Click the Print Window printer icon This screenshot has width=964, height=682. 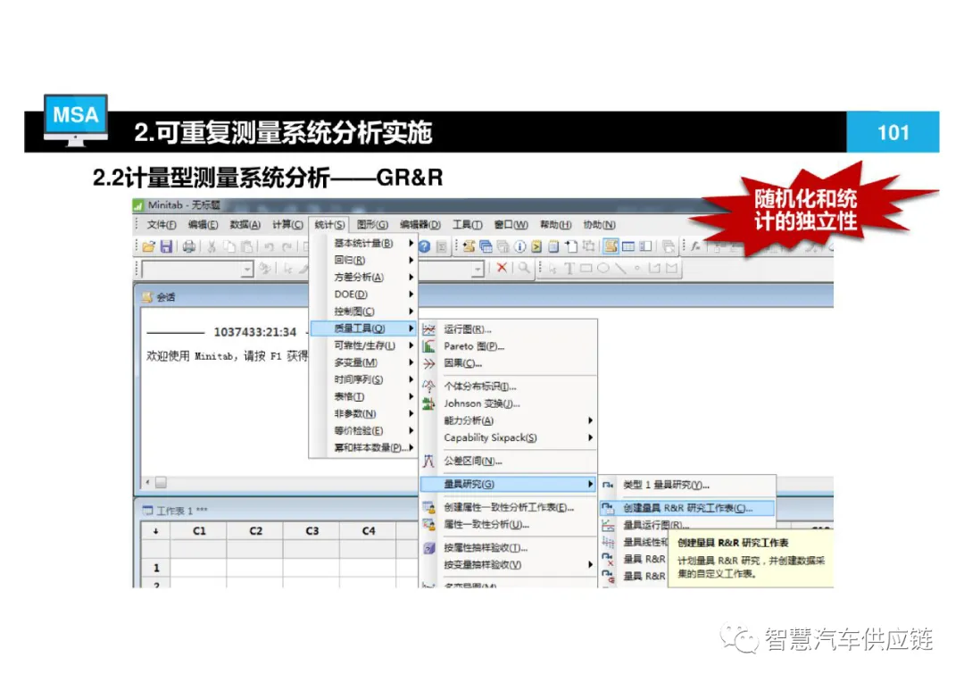pyautogui.click(x=188, y=246)
